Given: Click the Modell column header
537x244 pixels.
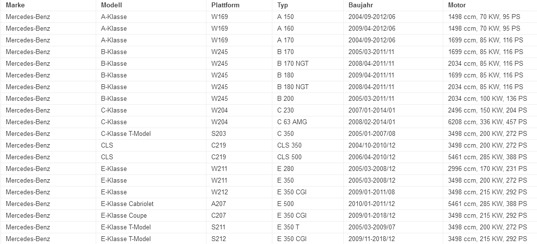Looking at the screenshot, I should (111, 5).
